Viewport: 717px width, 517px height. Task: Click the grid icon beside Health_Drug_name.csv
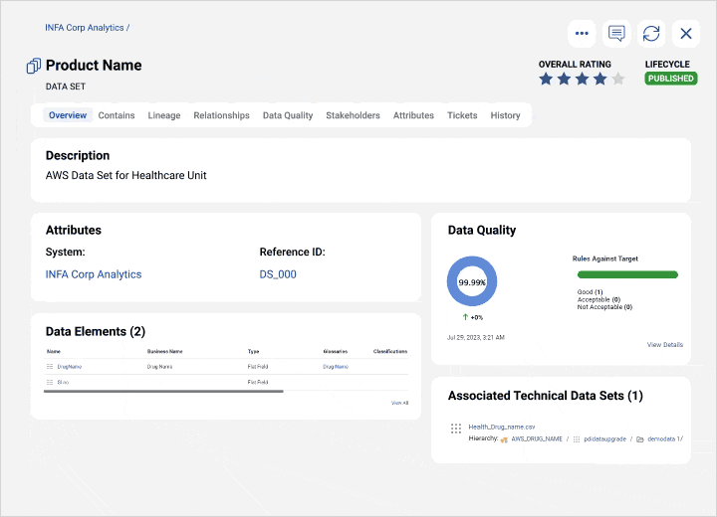tap(455, 429)
